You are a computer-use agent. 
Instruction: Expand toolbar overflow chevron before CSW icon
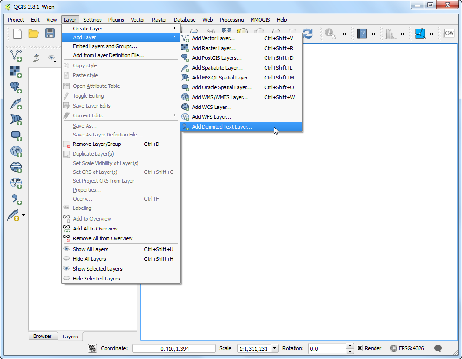pyautogui.click(x=432, y=34)
